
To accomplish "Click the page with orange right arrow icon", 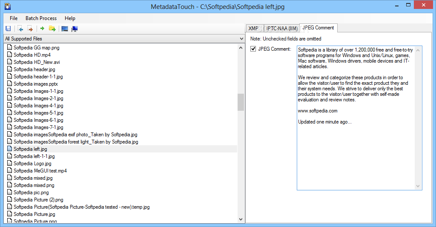I will [x=30, y=29].
